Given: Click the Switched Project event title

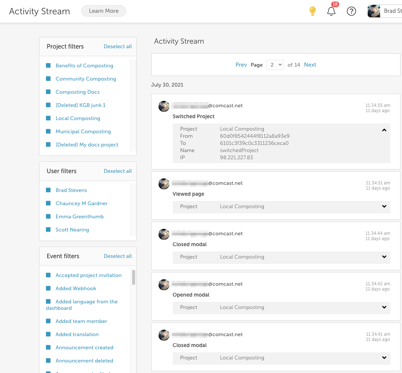Looking at the screenshot, I should pyautogui.click(x=193, y=116).
